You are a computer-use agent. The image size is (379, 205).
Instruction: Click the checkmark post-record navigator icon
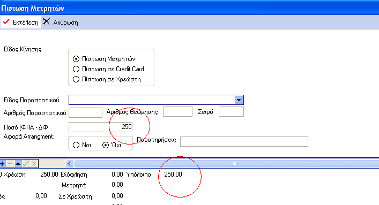click(x=26, y=164)
